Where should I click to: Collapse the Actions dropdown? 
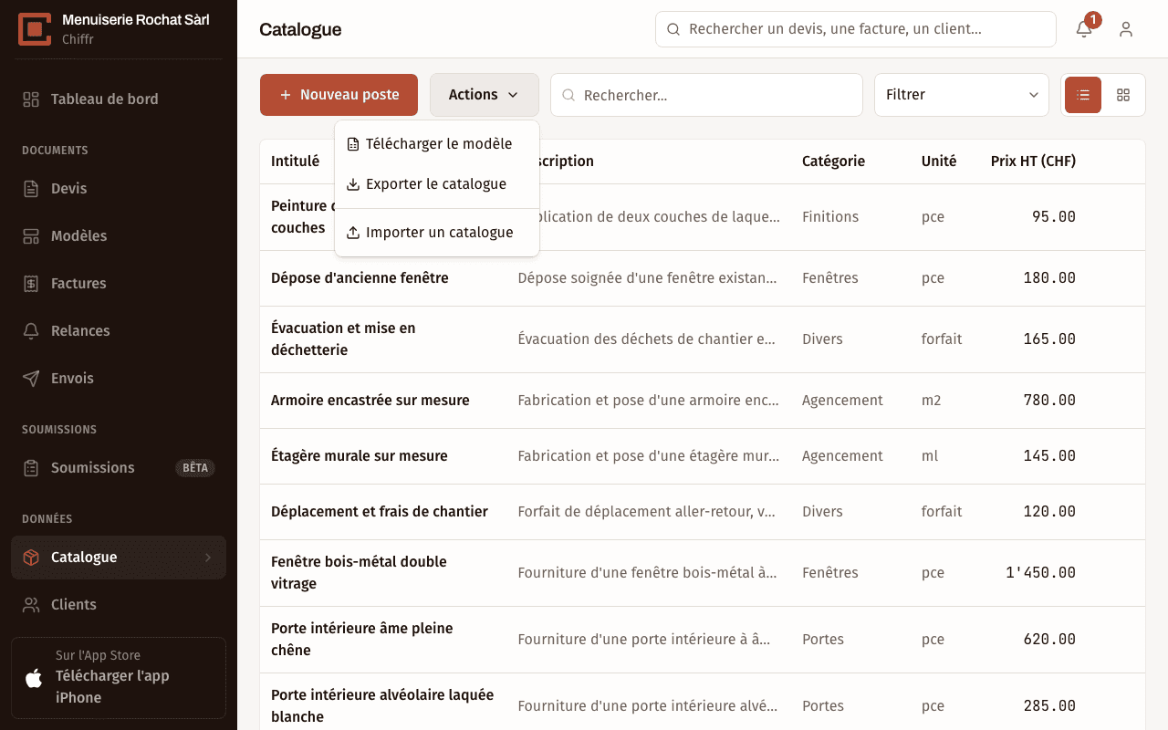click(485, 95)
